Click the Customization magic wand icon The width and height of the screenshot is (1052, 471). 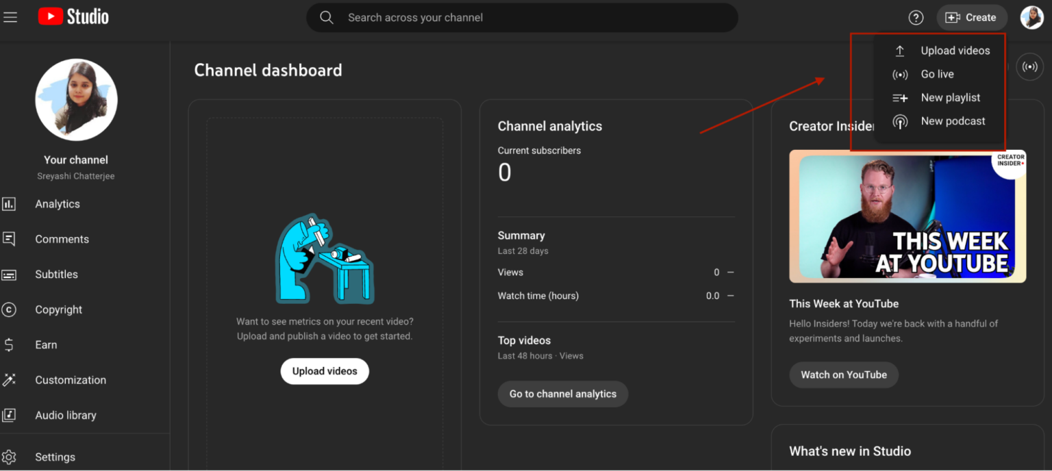[9, 380]
